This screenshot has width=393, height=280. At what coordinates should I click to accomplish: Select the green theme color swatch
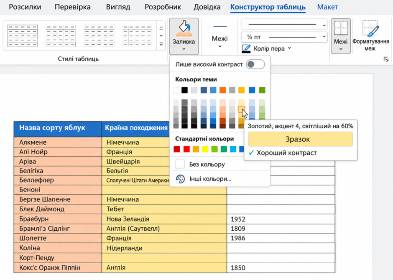[262, 90]
